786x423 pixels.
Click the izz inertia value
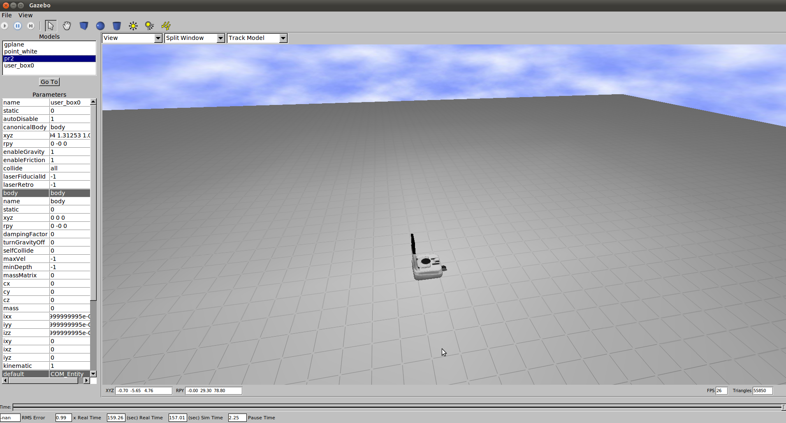[70, 333]
